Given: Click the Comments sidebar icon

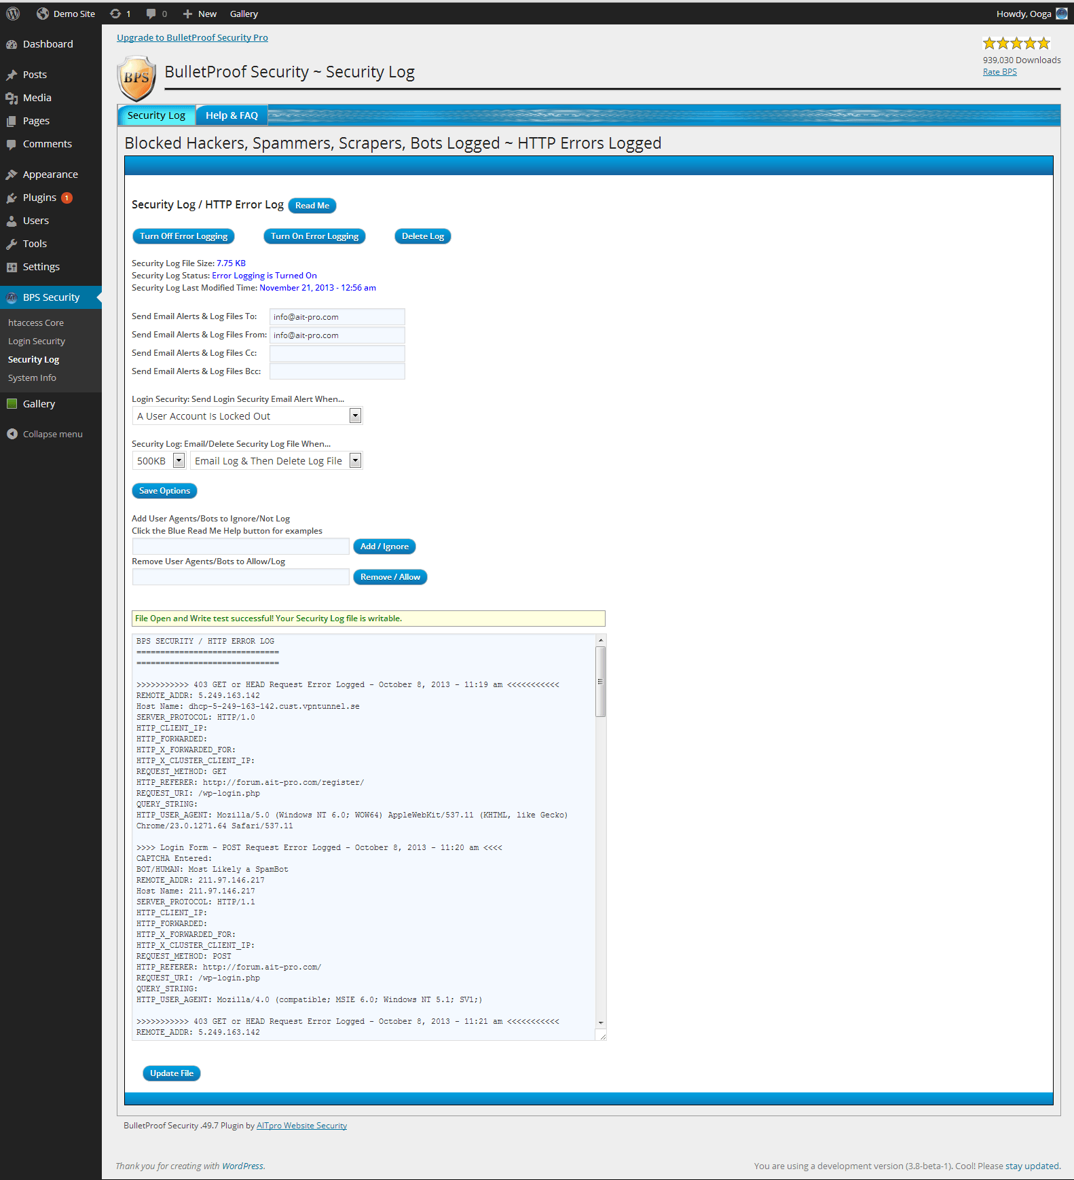Looking at the screenshot, I should coord(12,144).
